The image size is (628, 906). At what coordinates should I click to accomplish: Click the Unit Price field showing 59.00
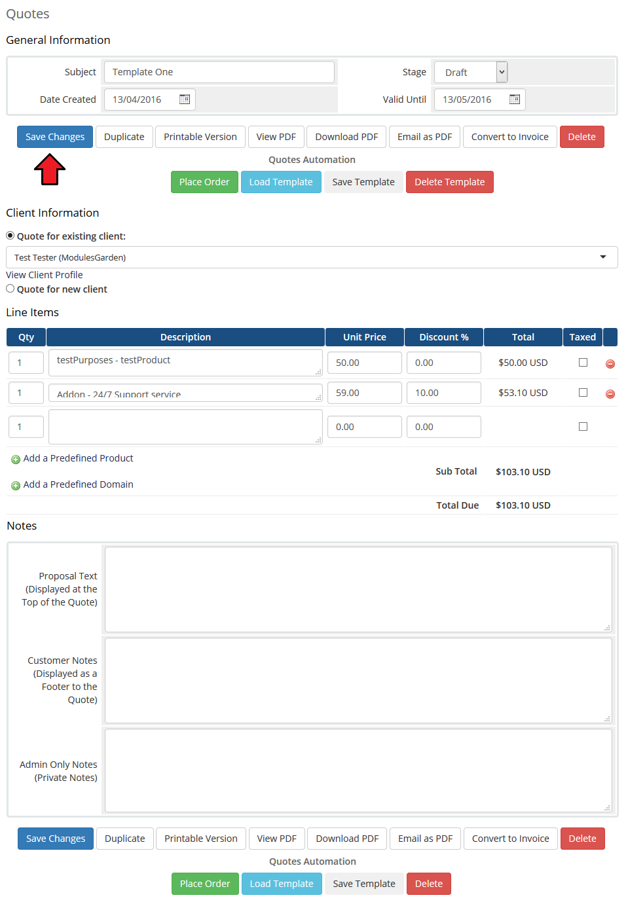[365, 393]
